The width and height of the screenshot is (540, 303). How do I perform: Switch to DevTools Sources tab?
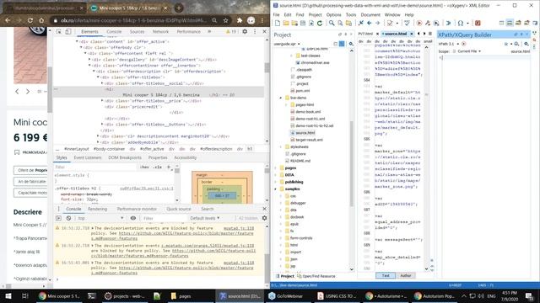(137, 32)
